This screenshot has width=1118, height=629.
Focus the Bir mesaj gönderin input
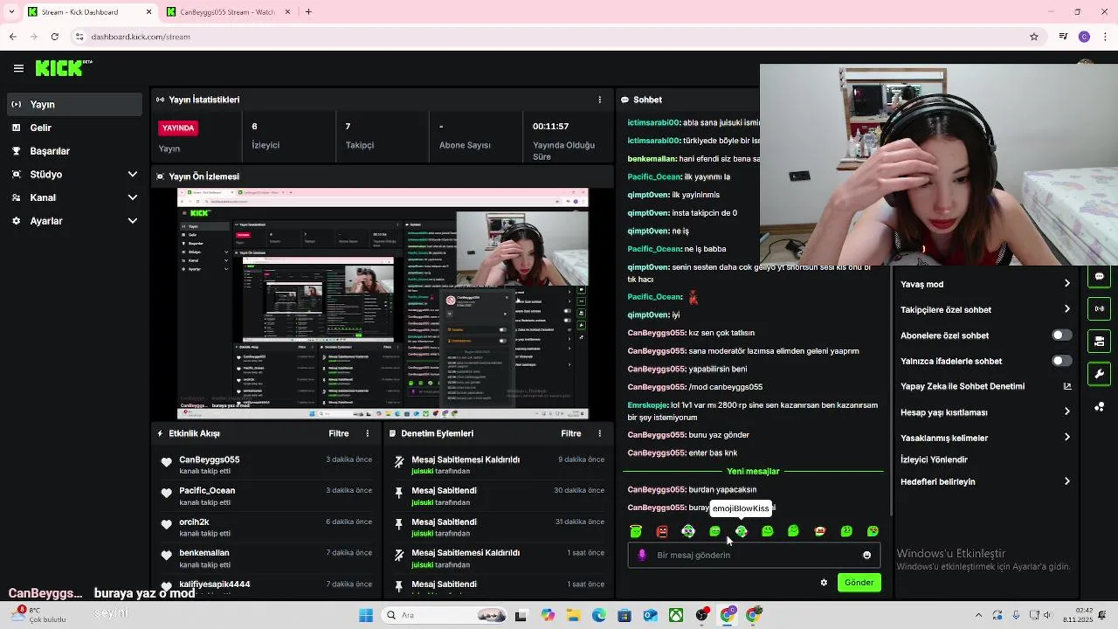click(754, 555)
